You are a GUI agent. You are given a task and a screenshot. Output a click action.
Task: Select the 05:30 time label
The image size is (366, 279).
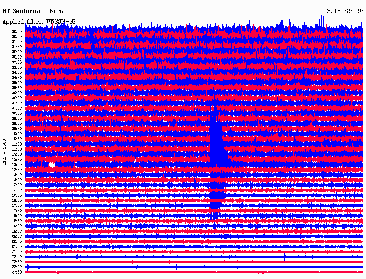17,88
